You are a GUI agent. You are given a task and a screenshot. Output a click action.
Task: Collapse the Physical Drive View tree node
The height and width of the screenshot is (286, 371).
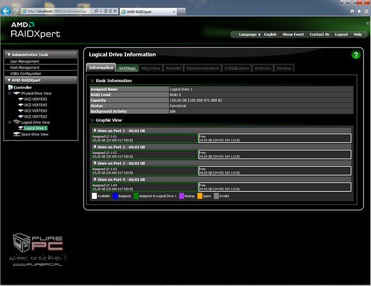tap(9, 93)
